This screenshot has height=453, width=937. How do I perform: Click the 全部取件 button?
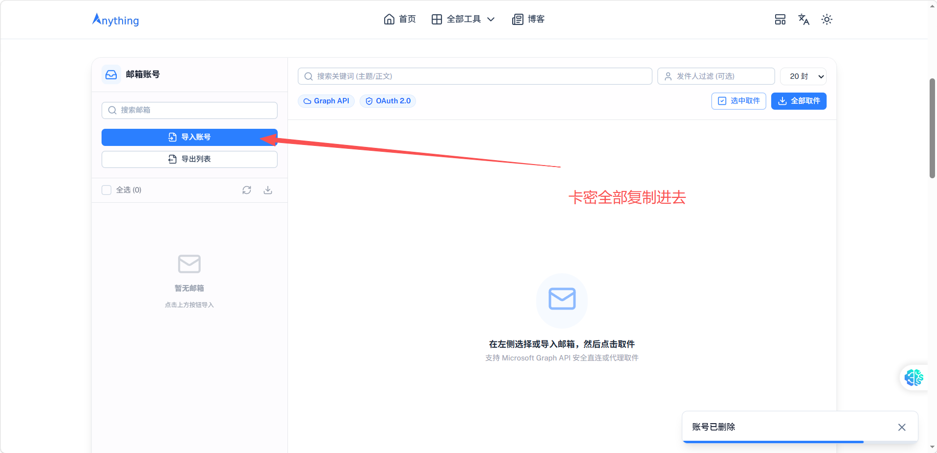pos(799,101)
